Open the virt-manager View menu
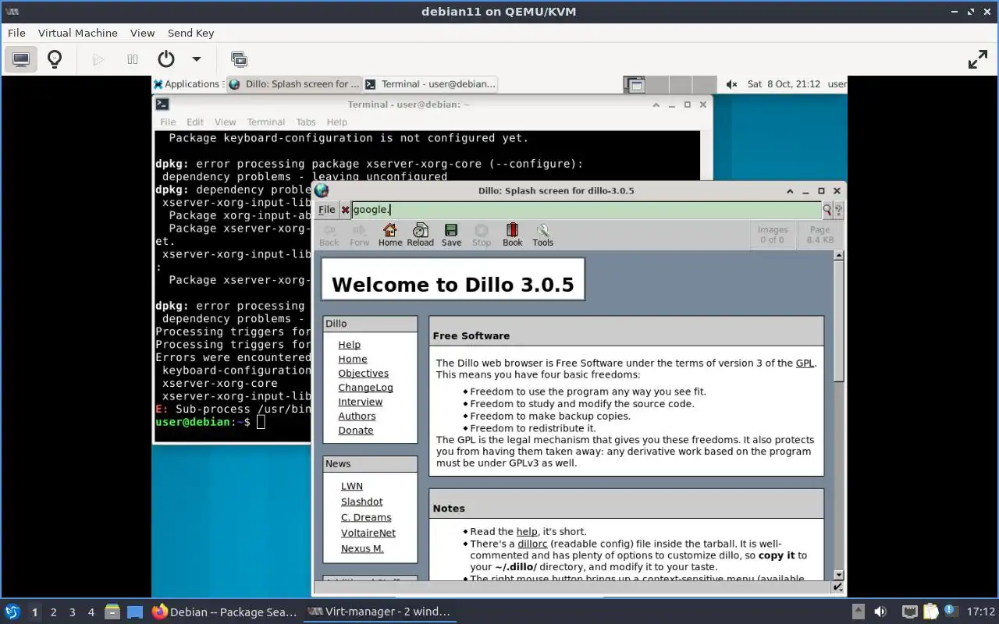The image size is (999, 624). [142, 33]
